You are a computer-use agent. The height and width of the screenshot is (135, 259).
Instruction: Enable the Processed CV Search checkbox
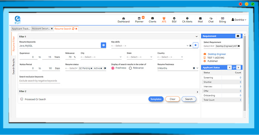(21, 99)
